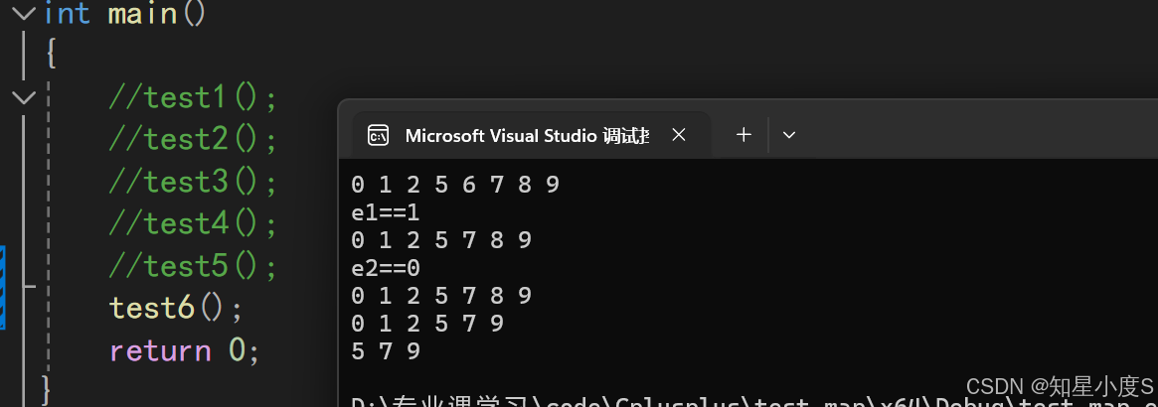Click the blue change marker in editor margin
The height and width of the screenshot is (407, 1158).
click(2, 287)
